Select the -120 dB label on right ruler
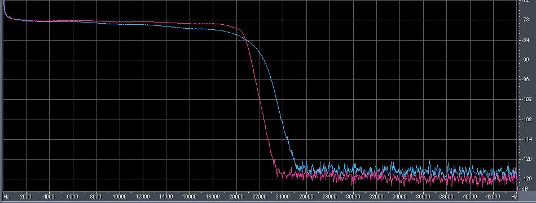Screen dimensions: 536x203 coord(526,159)
